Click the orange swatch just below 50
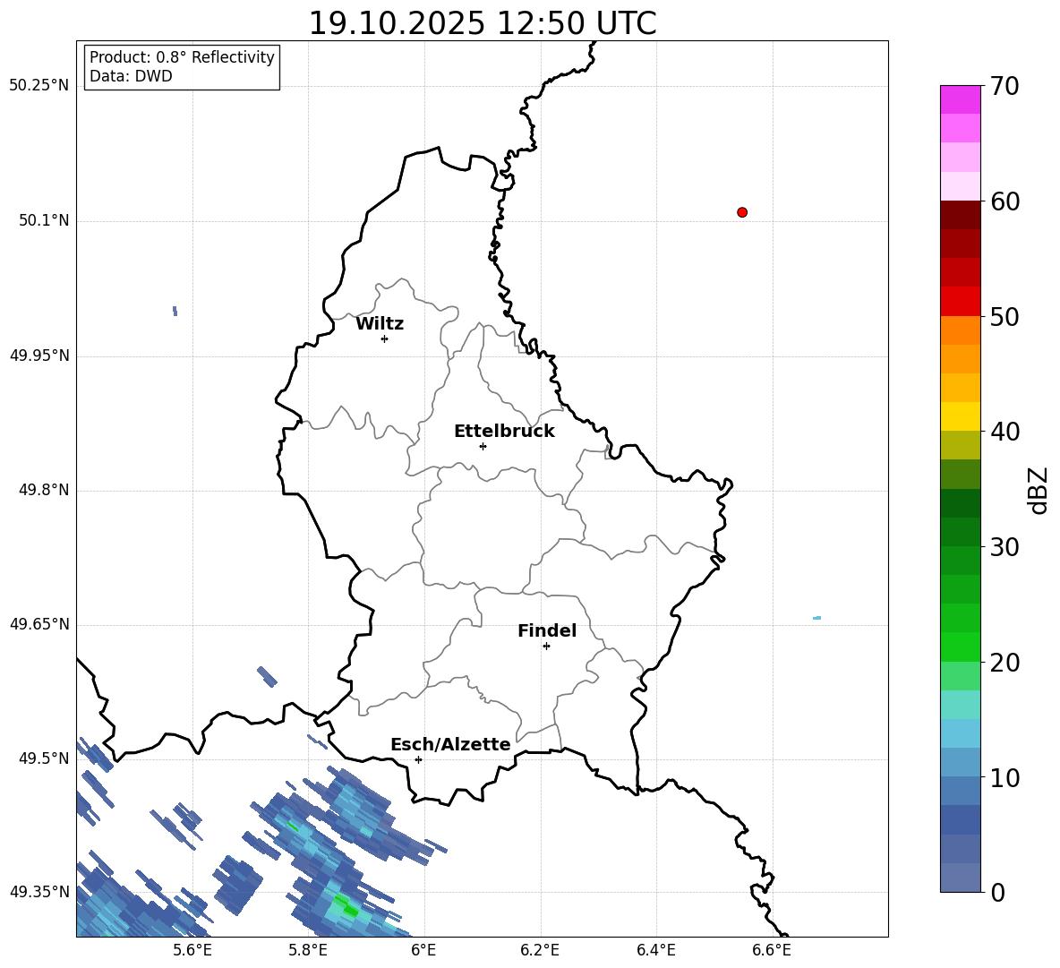 pos(960,330)
